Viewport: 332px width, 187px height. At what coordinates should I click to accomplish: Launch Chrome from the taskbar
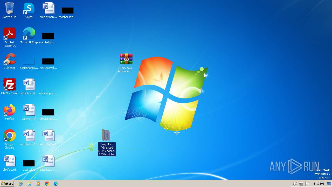pos(47,184)
